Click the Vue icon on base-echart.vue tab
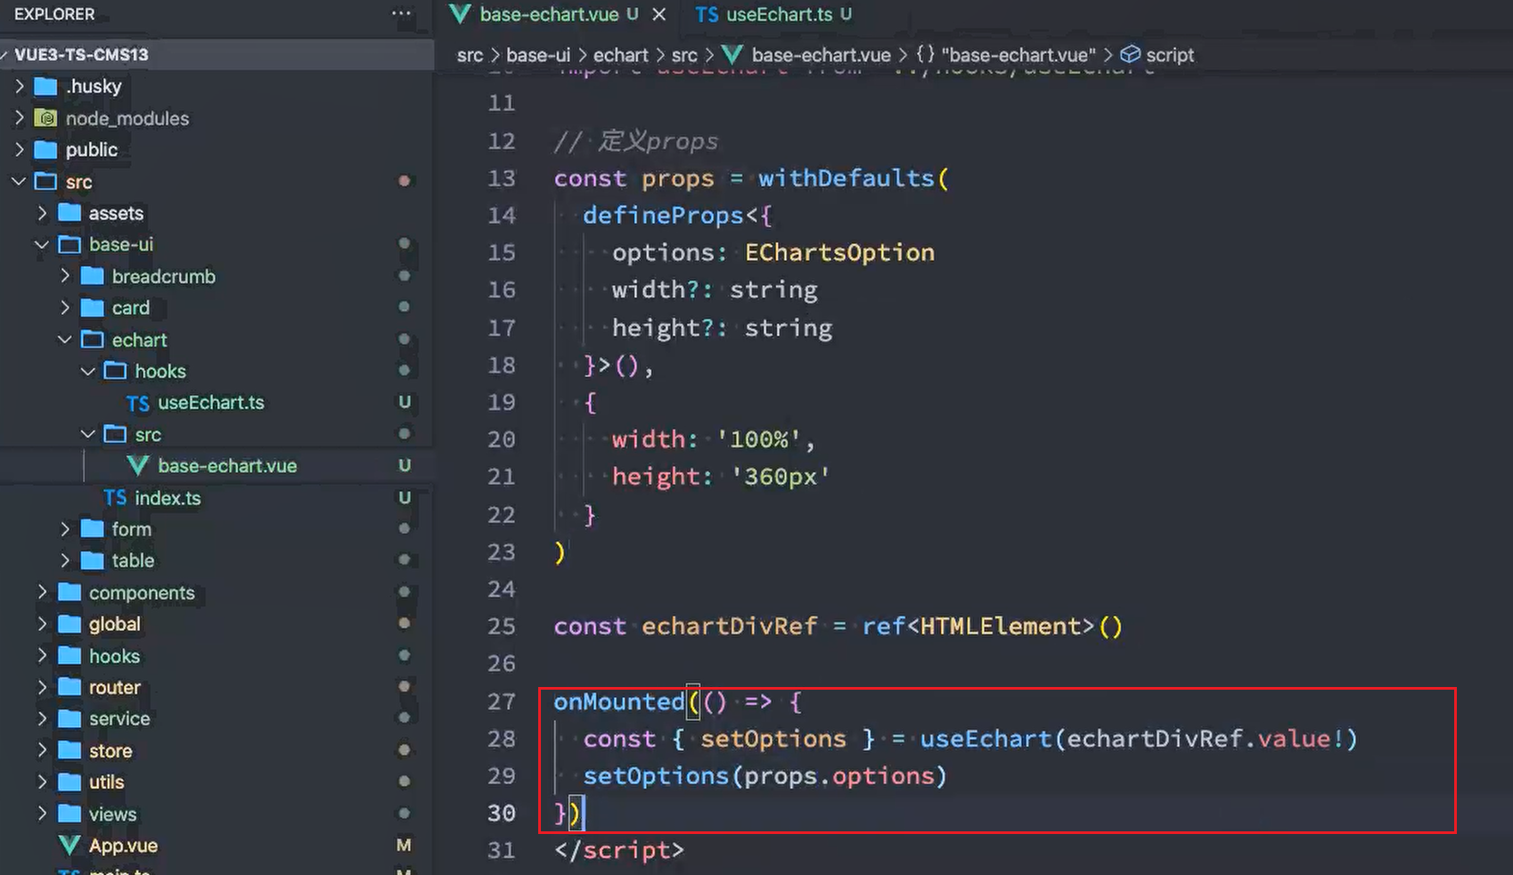The image size is (1513, 875). point(460,14)
